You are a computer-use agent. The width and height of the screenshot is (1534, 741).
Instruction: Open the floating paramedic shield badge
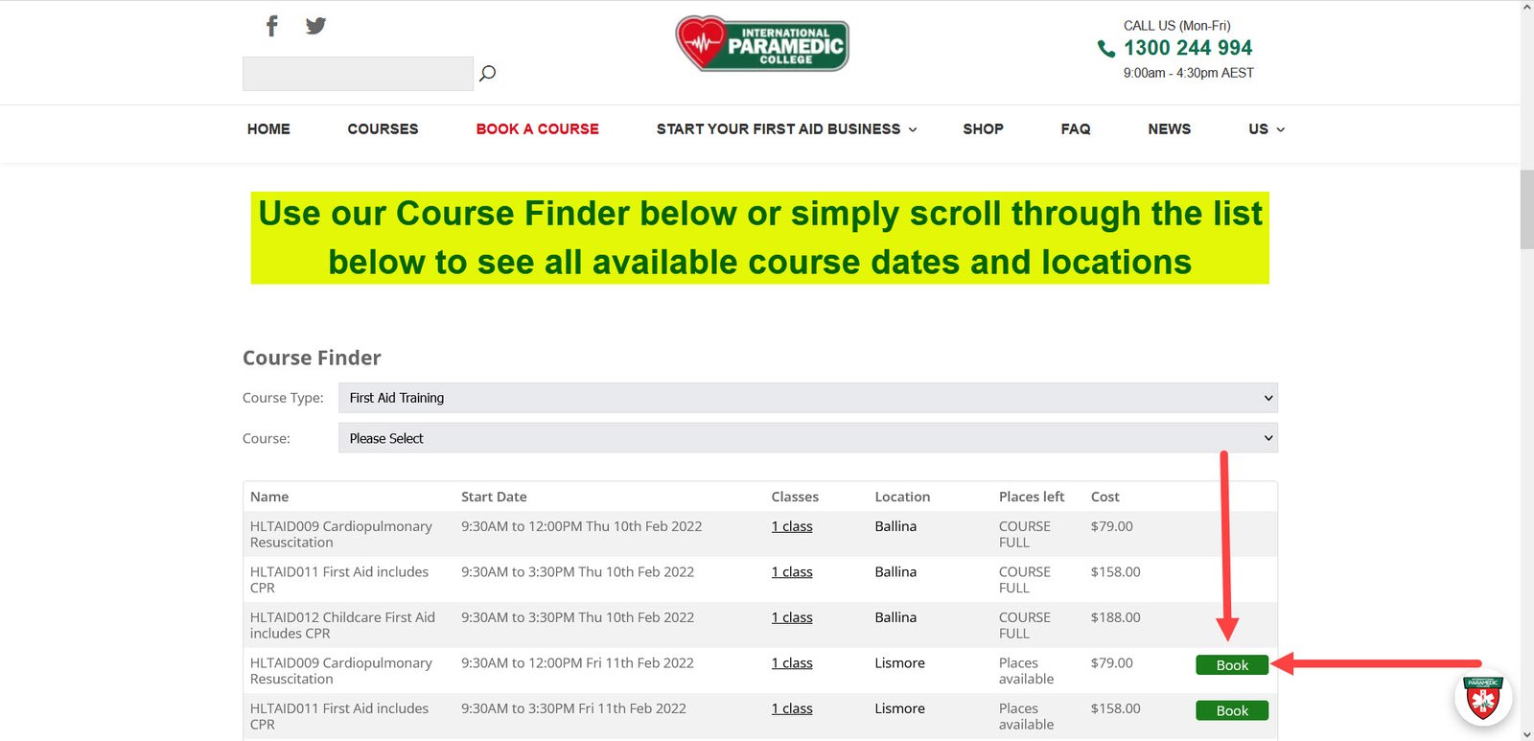(1482, 697)
